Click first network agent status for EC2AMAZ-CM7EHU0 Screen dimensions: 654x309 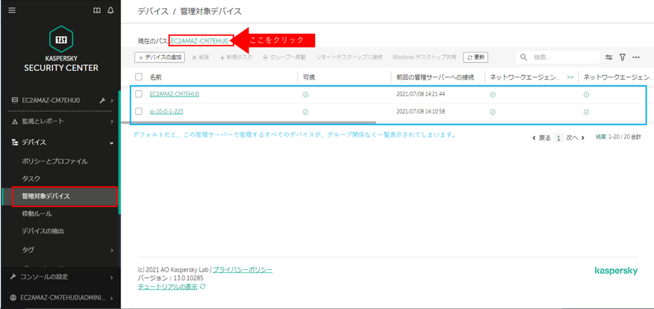[493, 94]
